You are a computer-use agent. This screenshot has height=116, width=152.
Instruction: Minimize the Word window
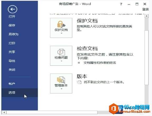pos(129,4)
